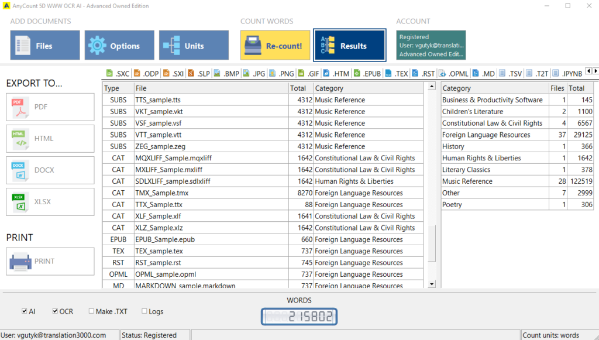Sort file list by Category column header

tap(367, 88)
